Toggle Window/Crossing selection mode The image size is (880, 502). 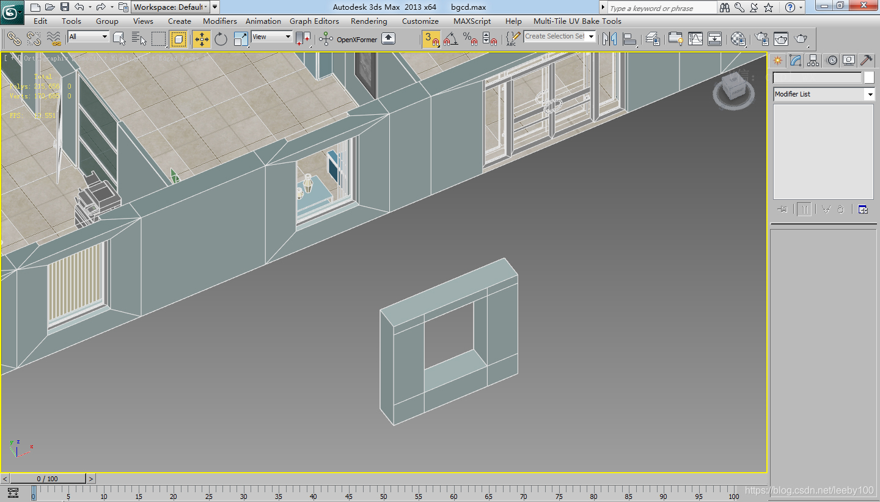178,39
